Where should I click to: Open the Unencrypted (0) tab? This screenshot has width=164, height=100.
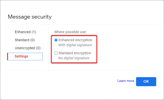pos(28,48)
